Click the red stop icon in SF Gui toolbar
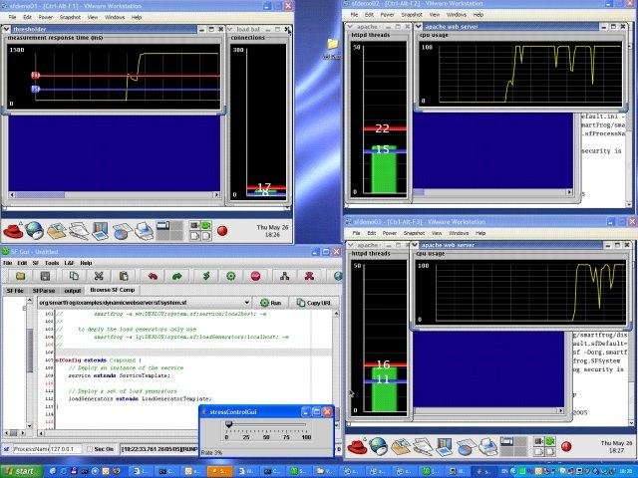Image resolution: width=638 pixels, height=478 pixels. (256, 276)
